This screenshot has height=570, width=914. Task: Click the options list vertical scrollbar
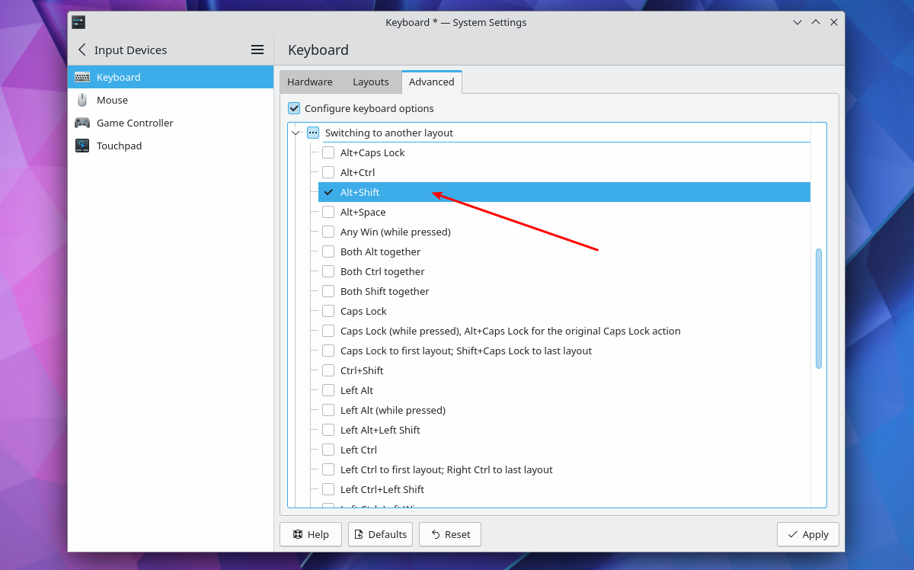click(x=819, y=308)
